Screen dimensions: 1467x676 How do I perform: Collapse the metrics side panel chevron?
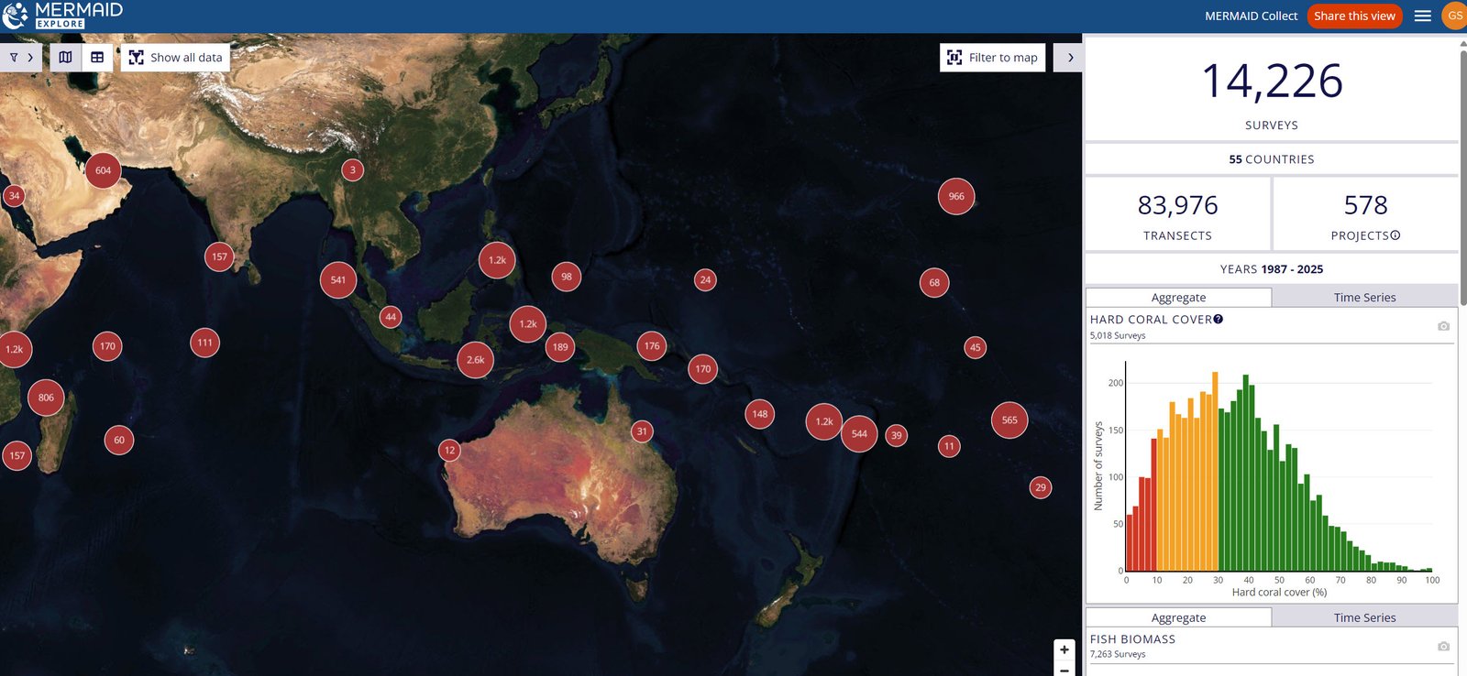pos(1069,57)
